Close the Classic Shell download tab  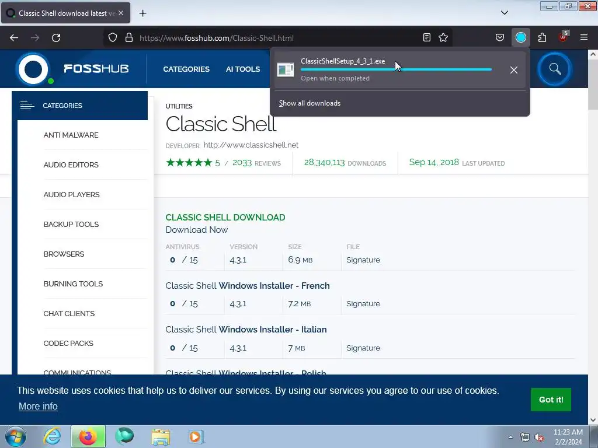(x=121, y=13)
